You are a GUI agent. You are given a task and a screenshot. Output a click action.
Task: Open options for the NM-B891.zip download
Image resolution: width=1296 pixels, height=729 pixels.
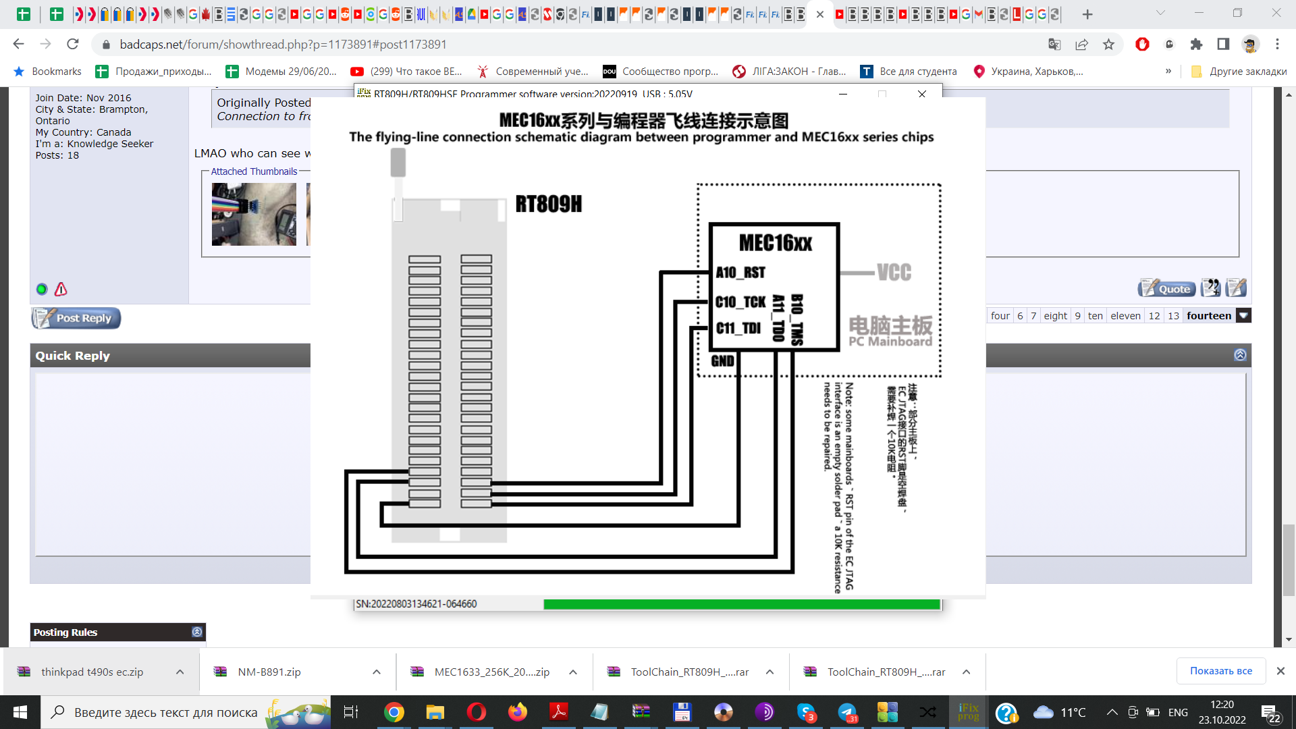pyautogui.click(x=377, y=672)
